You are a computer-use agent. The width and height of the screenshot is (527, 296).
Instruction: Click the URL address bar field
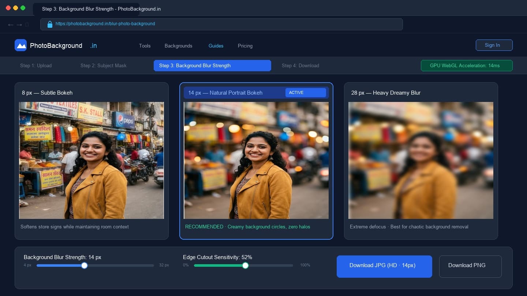click(221, 24)
